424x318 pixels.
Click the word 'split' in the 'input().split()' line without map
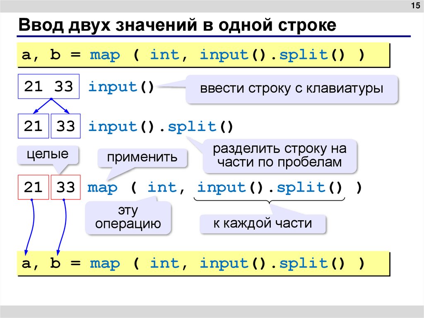coord(192,126)
